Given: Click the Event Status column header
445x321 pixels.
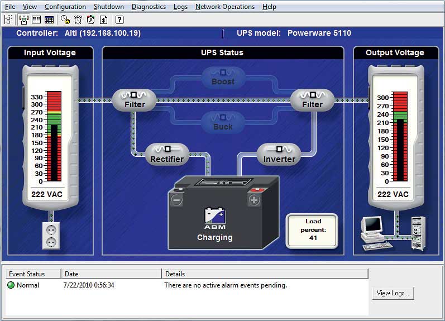Looking at the screenshot, I should tap(33, 274).
